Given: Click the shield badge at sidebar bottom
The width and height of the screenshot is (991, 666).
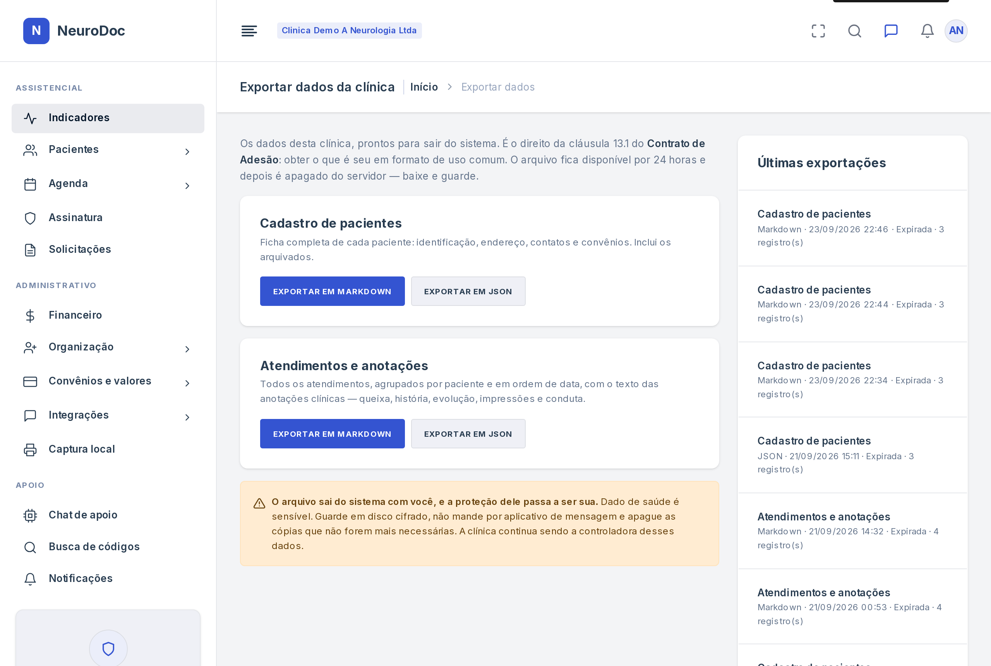Looking at the screenshot, I should 108,648.
